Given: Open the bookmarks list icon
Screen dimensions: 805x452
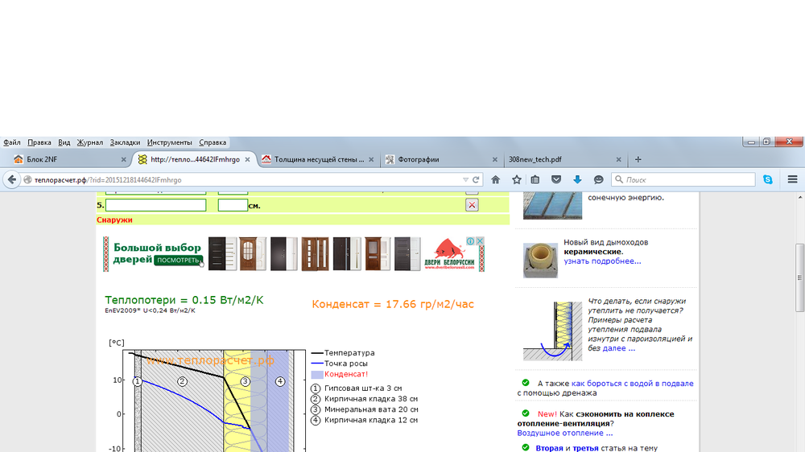Looking at the screenshot, I should [x=535, y=180].
